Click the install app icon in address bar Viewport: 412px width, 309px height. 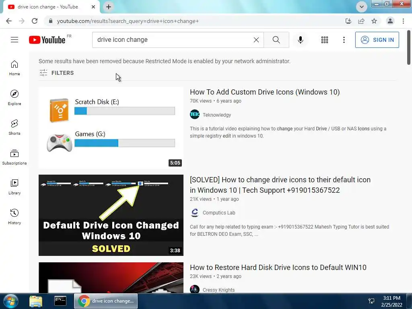[348, 21]
